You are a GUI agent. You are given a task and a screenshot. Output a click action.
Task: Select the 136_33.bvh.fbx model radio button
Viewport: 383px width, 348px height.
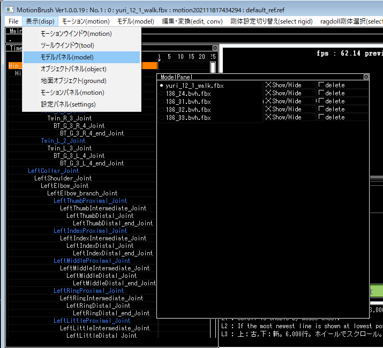click(162, 117)
